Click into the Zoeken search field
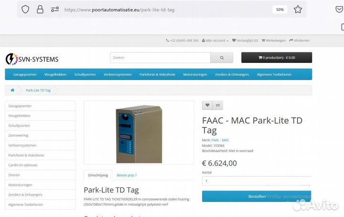 (x=160, y=58)
